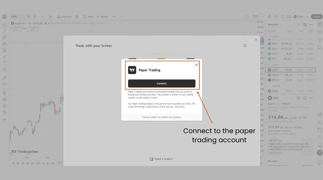This screenshot has height=180, width=323.
Task: Remove objects with the trash icon
Action: (x=4, y=121)
